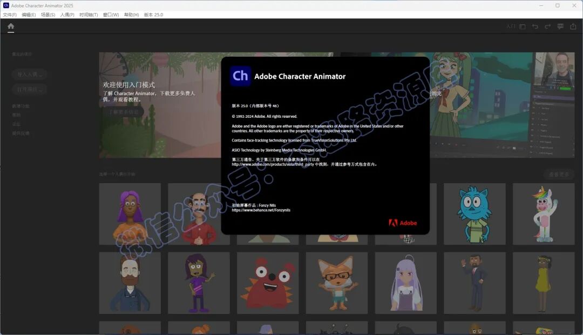Open the behance.net/Fonzynils link
The width and height of the screenshot is (583, 335).
[261, 210]
